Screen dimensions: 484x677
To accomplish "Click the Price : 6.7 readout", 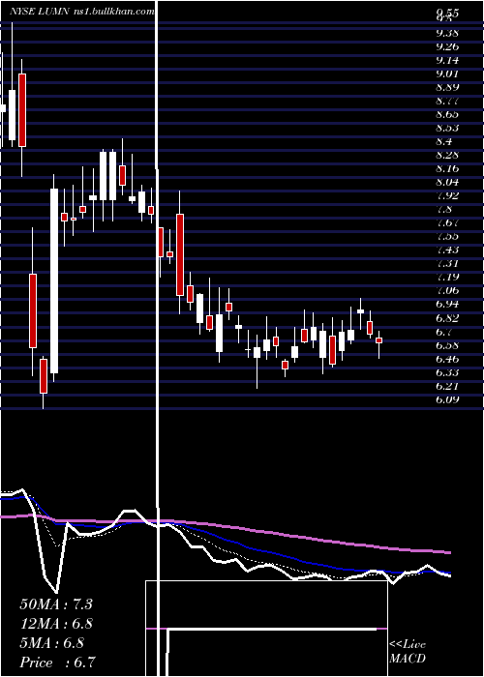I will (57, 662).
